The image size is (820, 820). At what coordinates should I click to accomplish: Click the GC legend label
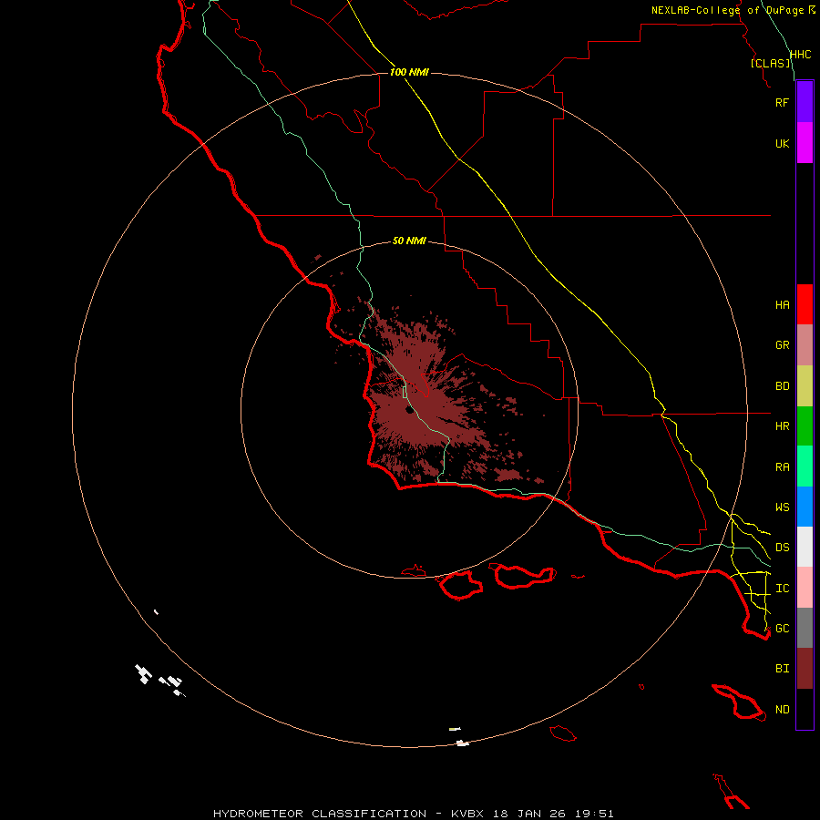[782, 629]
